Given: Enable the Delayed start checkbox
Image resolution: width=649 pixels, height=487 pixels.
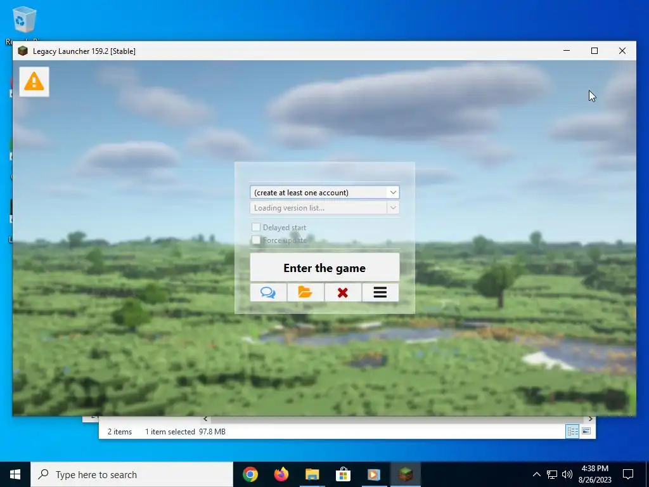Looking at the screenshot, I should point(256,227).
